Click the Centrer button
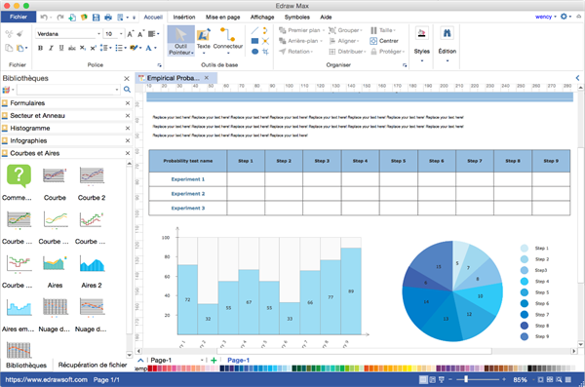The image size is (585, 387). point(384,41)
